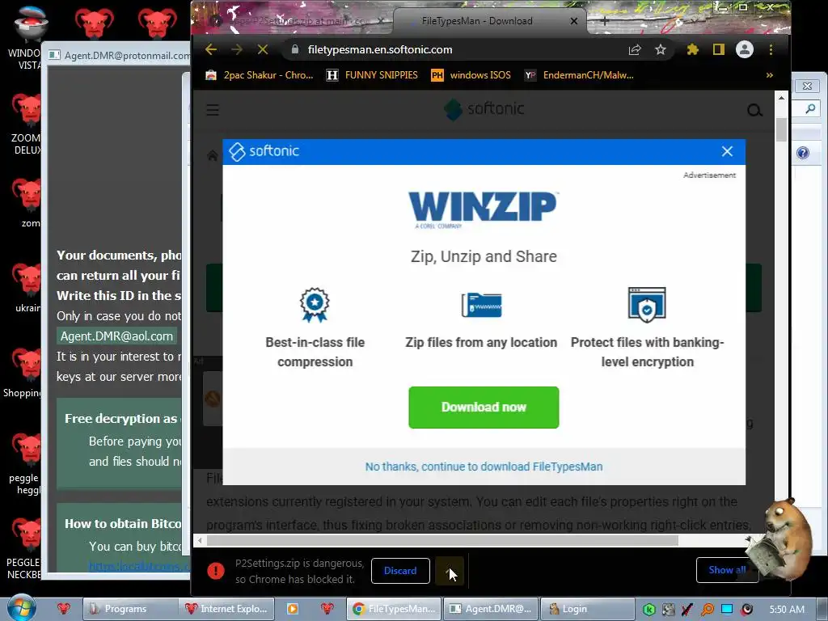The height and width of the screenshot is (621, 828).
Task: Click horizontal scroll left arrow
Action: 200,540
